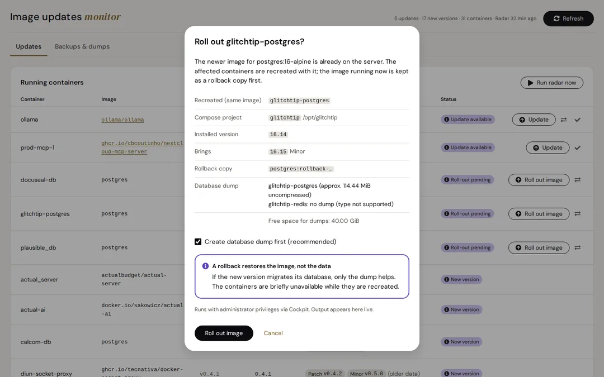Toggle Create database dump first checkbox

click(198, 242)
